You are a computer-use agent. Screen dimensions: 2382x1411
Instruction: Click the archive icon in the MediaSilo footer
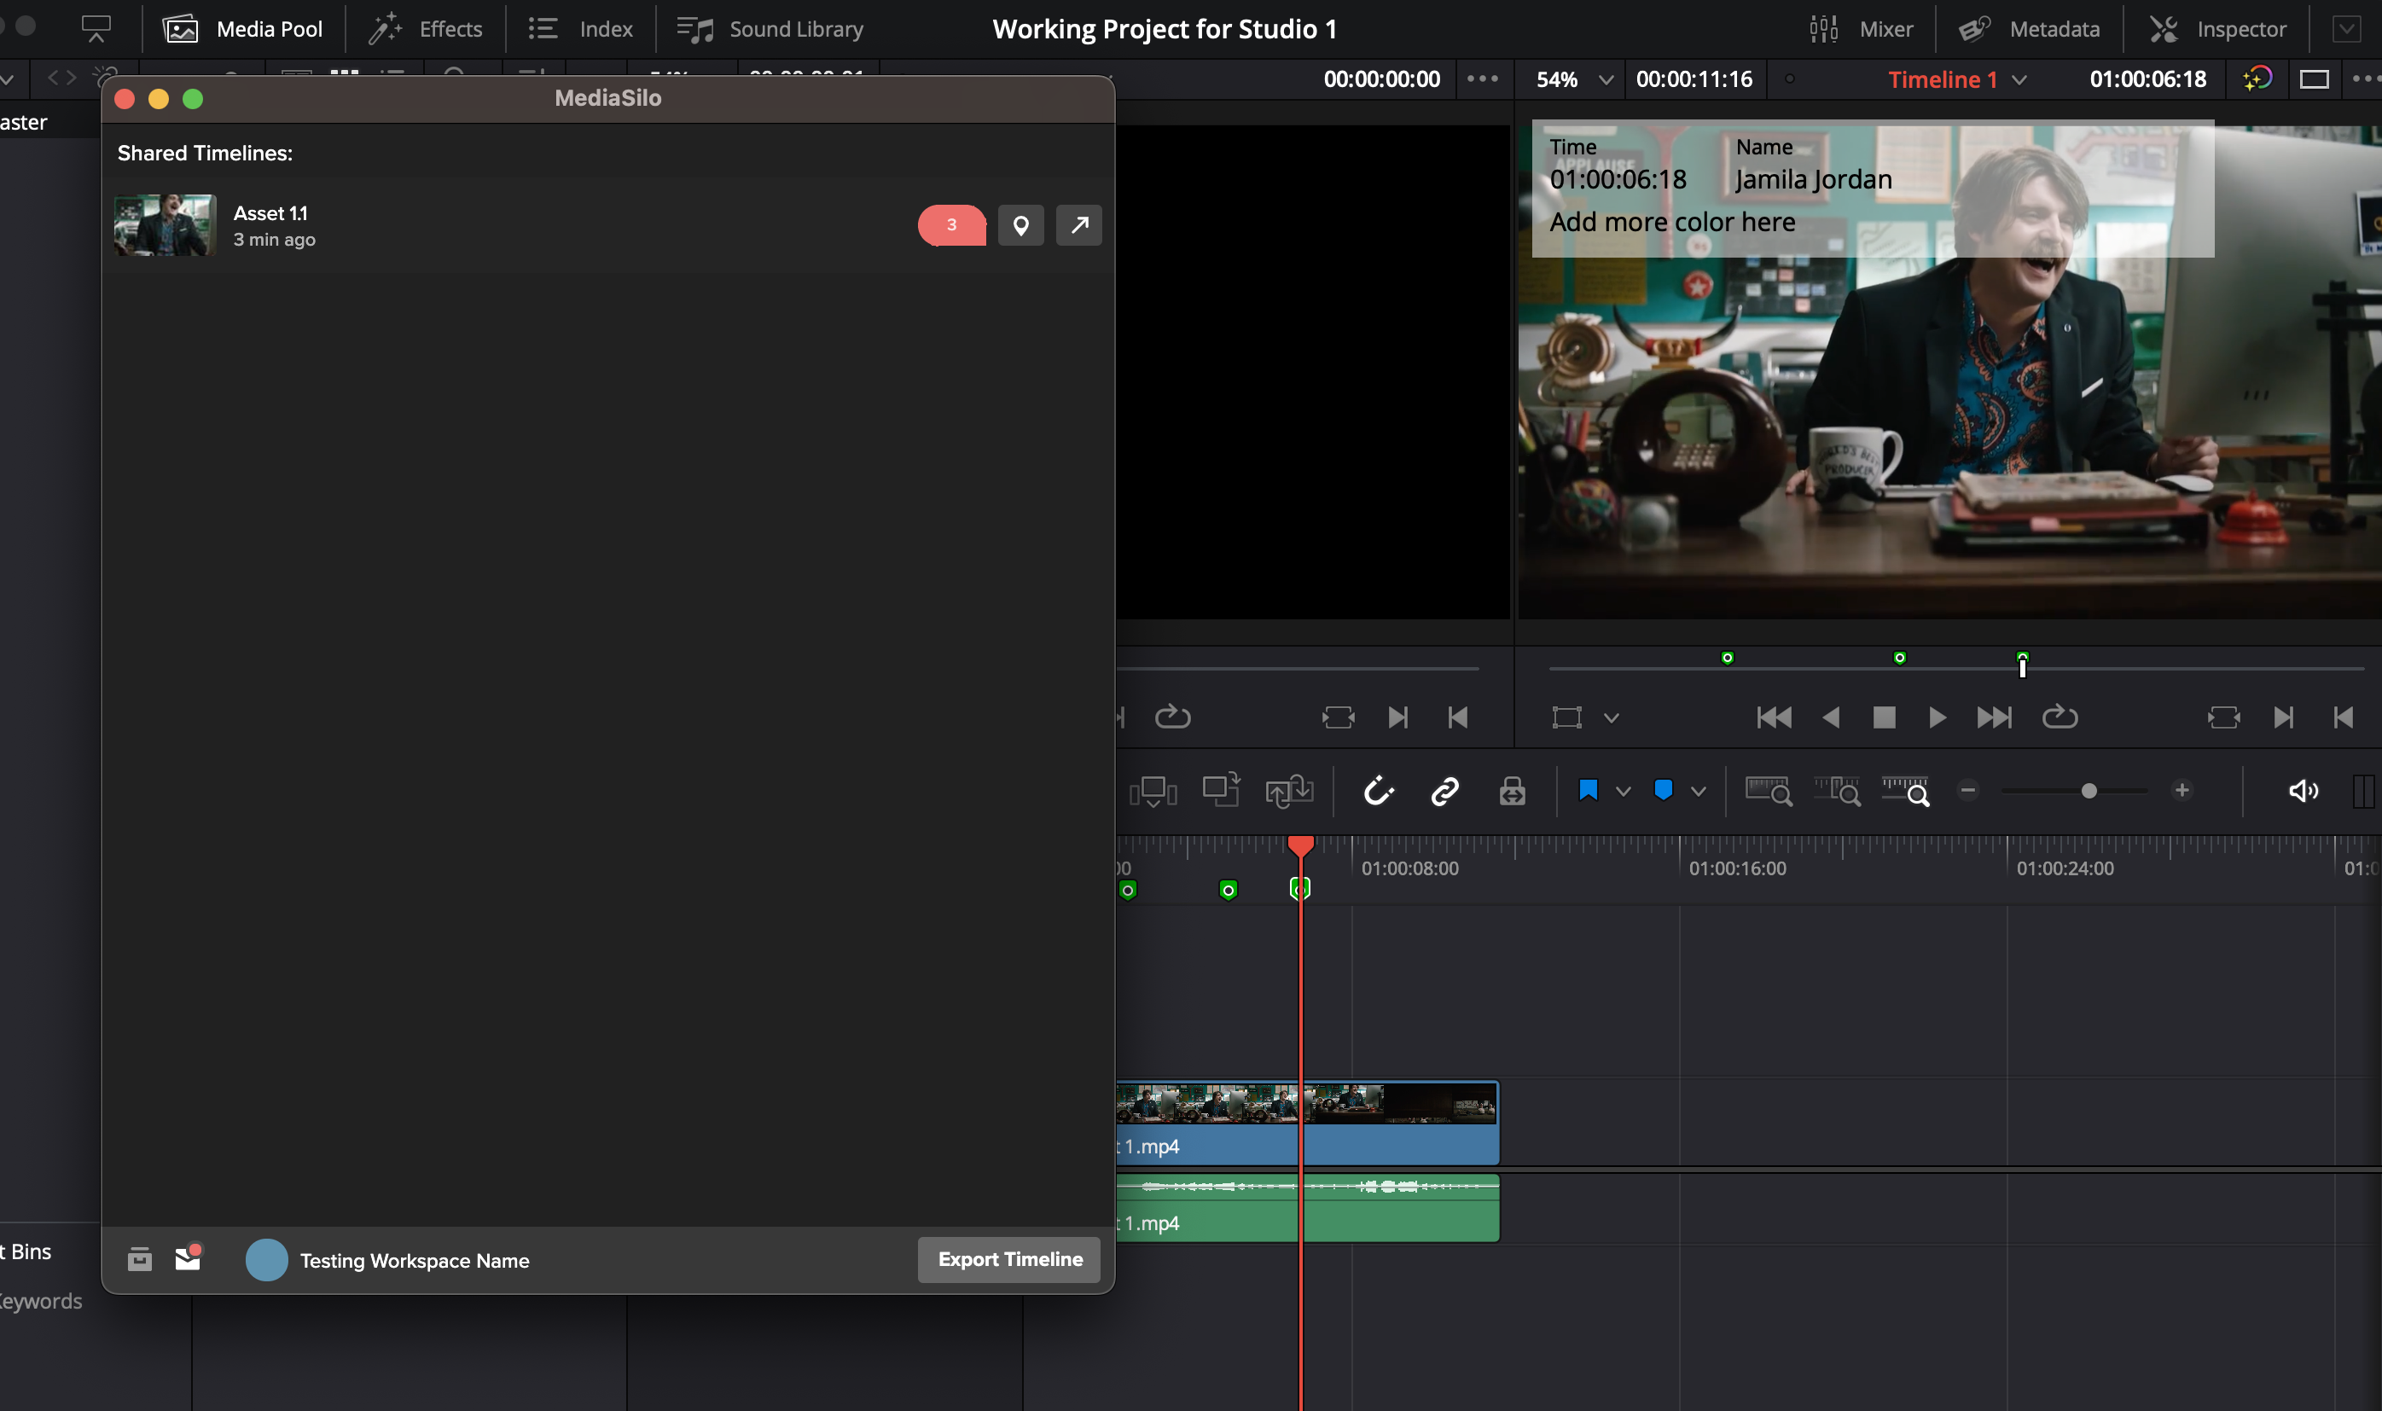(139, 1258)
